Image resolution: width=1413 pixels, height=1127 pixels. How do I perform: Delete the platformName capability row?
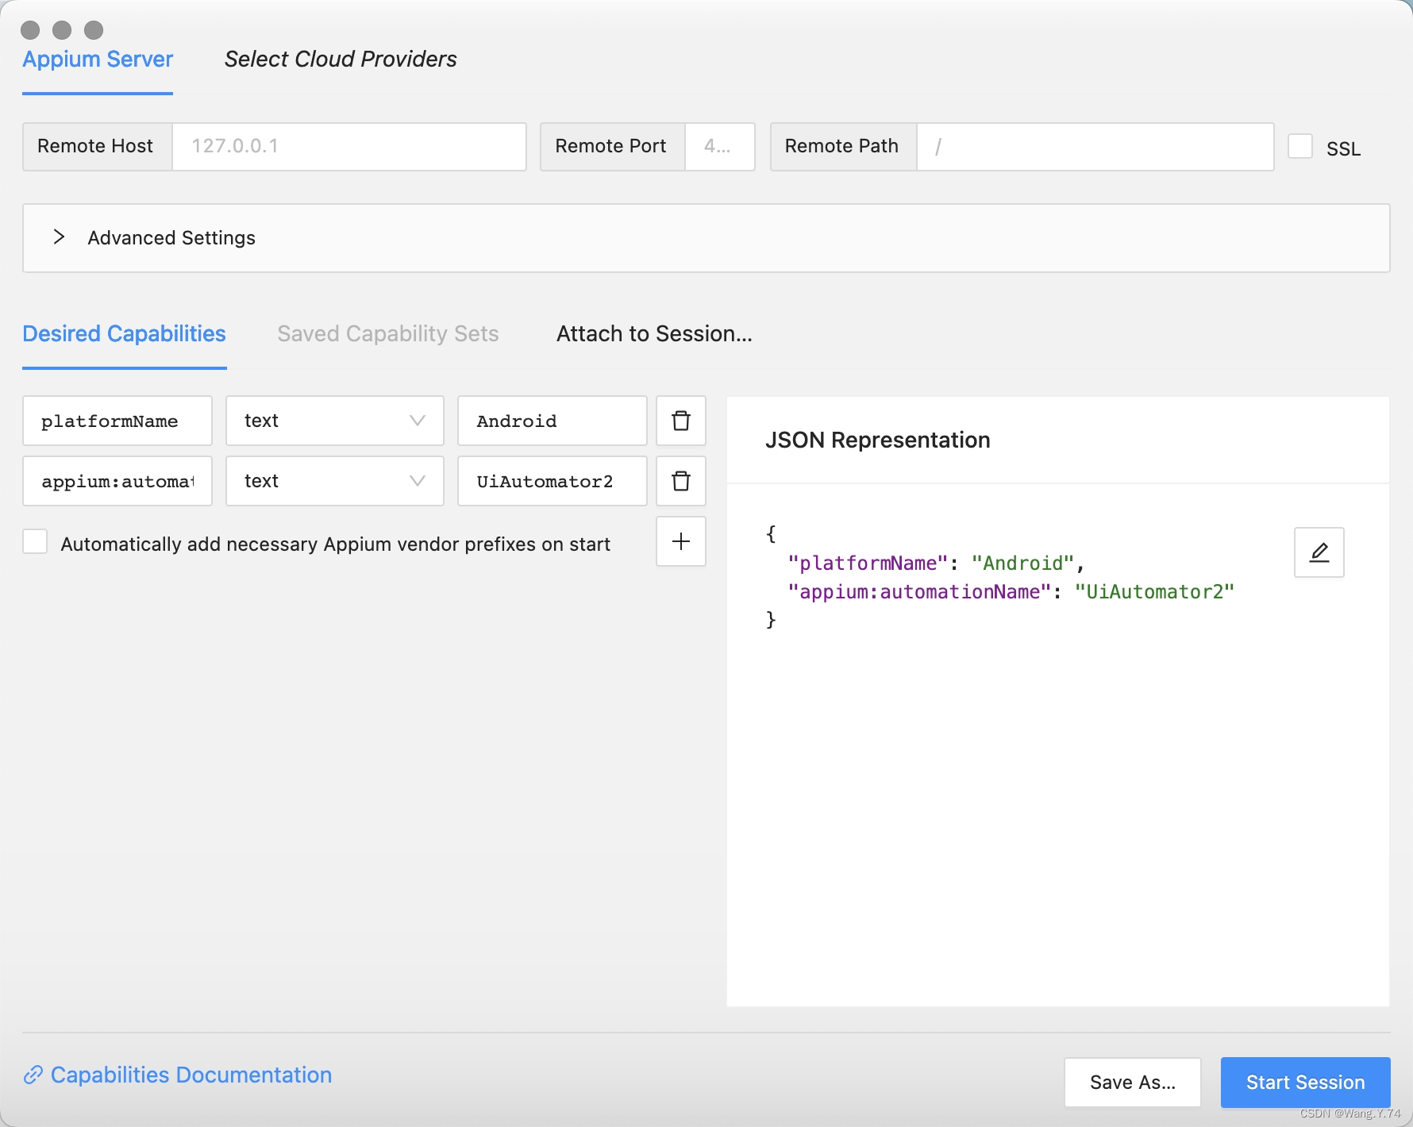(x=681, y=421)
